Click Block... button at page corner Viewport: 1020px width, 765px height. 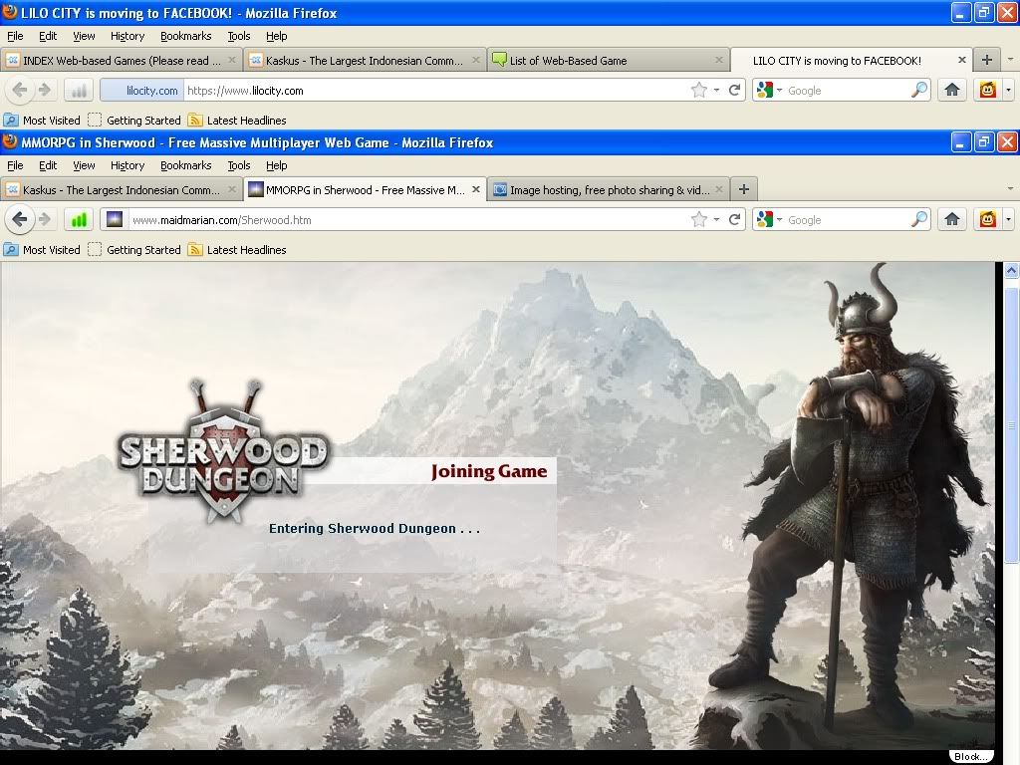[x=970, y=757]
